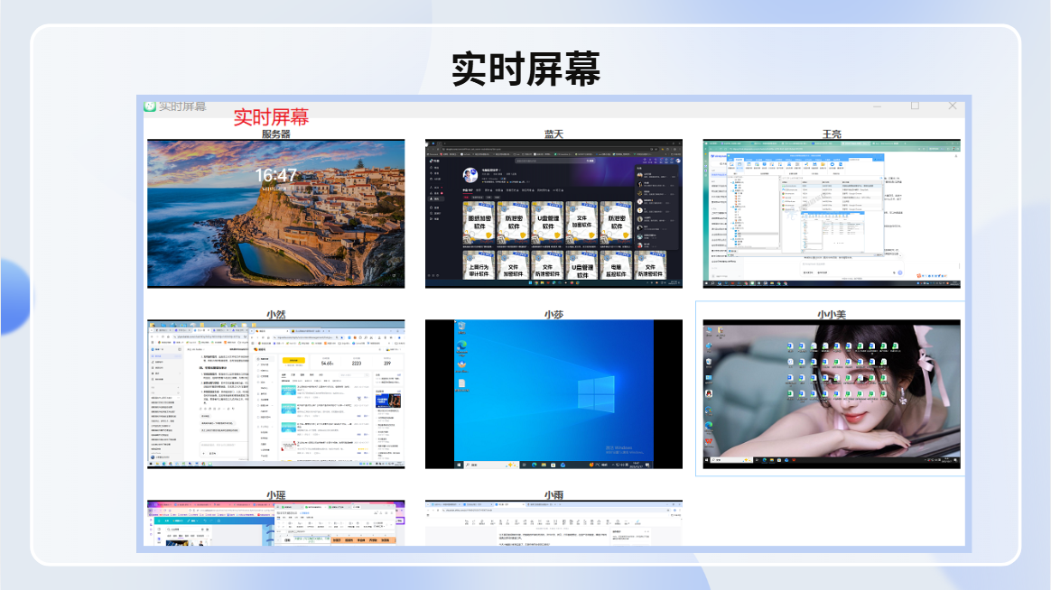Viewport: 1051px width, 590px height.
Task: Close the 实时屏幕 window
Action: pyautogui.click(x=953, y=106)
